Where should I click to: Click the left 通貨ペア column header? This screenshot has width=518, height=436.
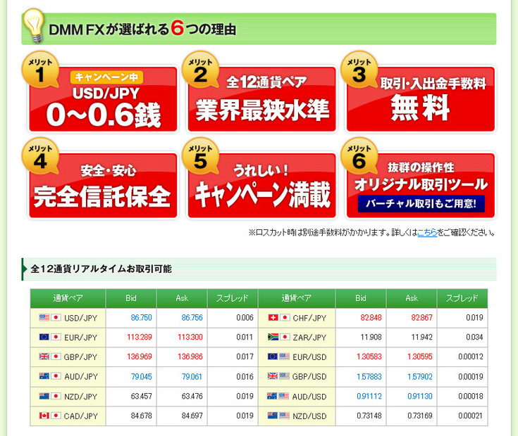coord(68,298)
